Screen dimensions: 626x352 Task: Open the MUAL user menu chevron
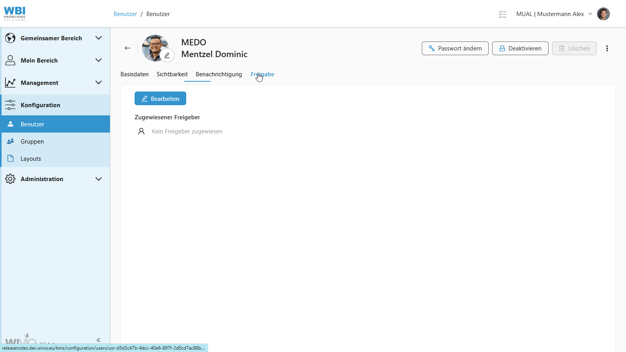590,14
